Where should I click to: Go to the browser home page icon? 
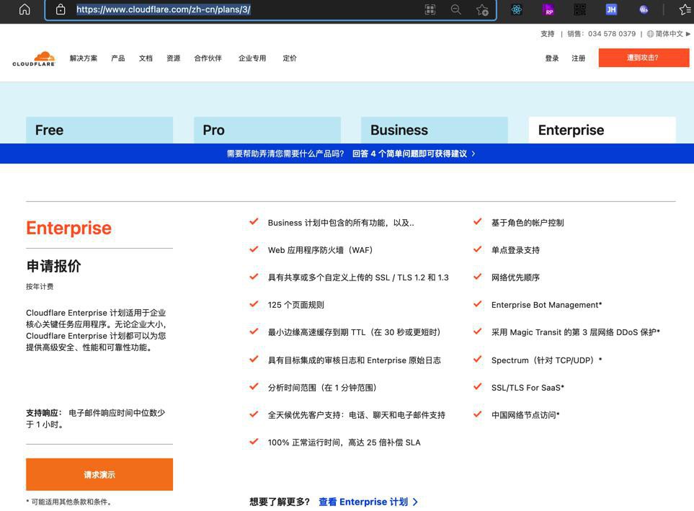(x=25, y=10)
